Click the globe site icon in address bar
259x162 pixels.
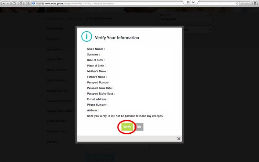(34, 4)
